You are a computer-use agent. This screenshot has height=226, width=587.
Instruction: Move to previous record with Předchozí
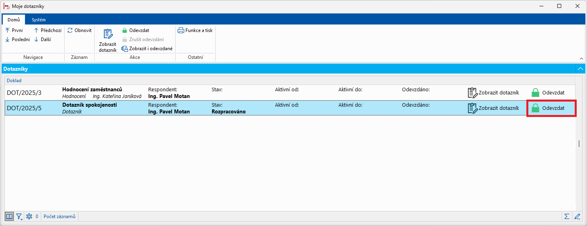[x=48, y=30]
